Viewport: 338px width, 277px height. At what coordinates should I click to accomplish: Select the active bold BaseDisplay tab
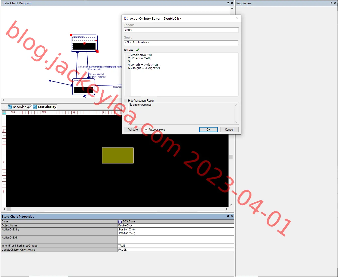(45, 107)
